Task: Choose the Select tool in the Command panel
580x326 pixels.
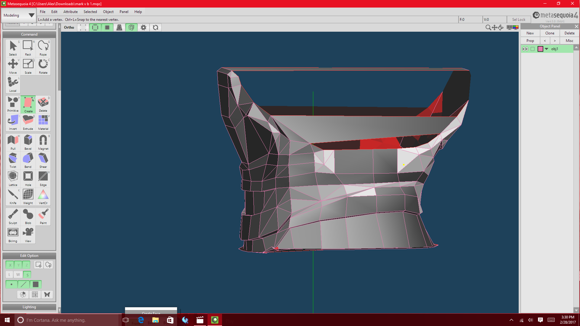Action: pyautogui.click(x=13, y=48)
